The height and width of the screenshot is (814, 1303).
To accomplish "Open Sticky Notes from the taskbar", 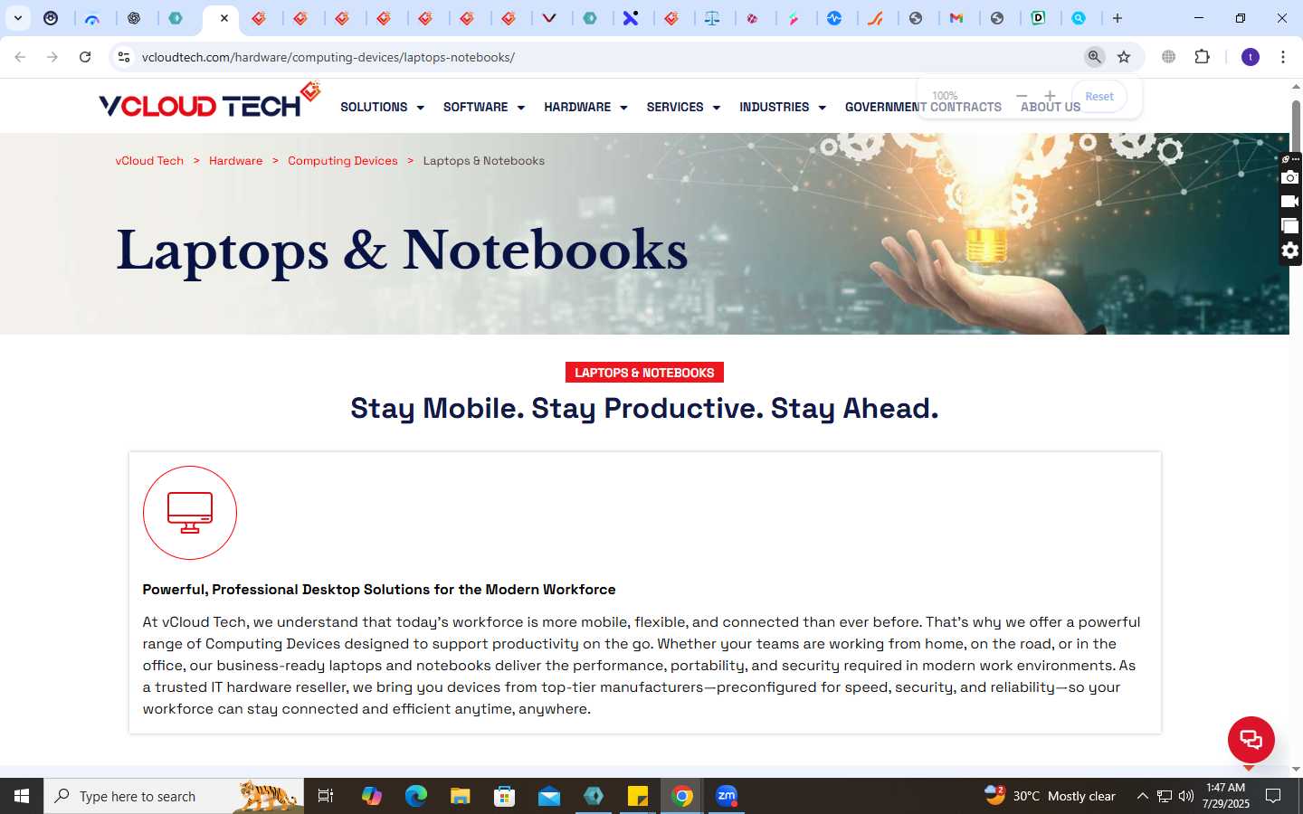I will [x=638, y=796].
